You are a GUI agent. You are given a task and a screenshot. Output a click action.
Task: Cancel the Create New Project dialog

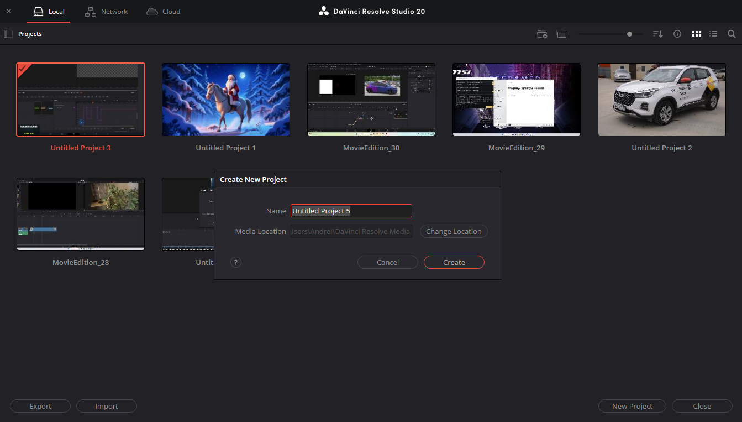click(x=387, y=262)
